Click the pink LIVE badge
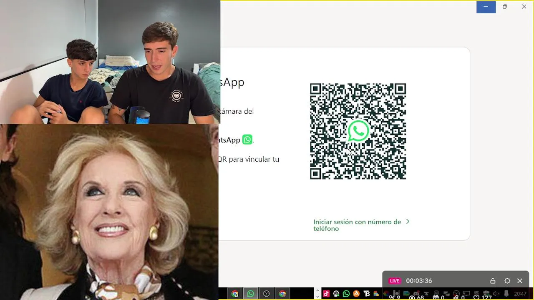Image resolution: width=534 pixels, height=300 pixels. coord(395,281)
